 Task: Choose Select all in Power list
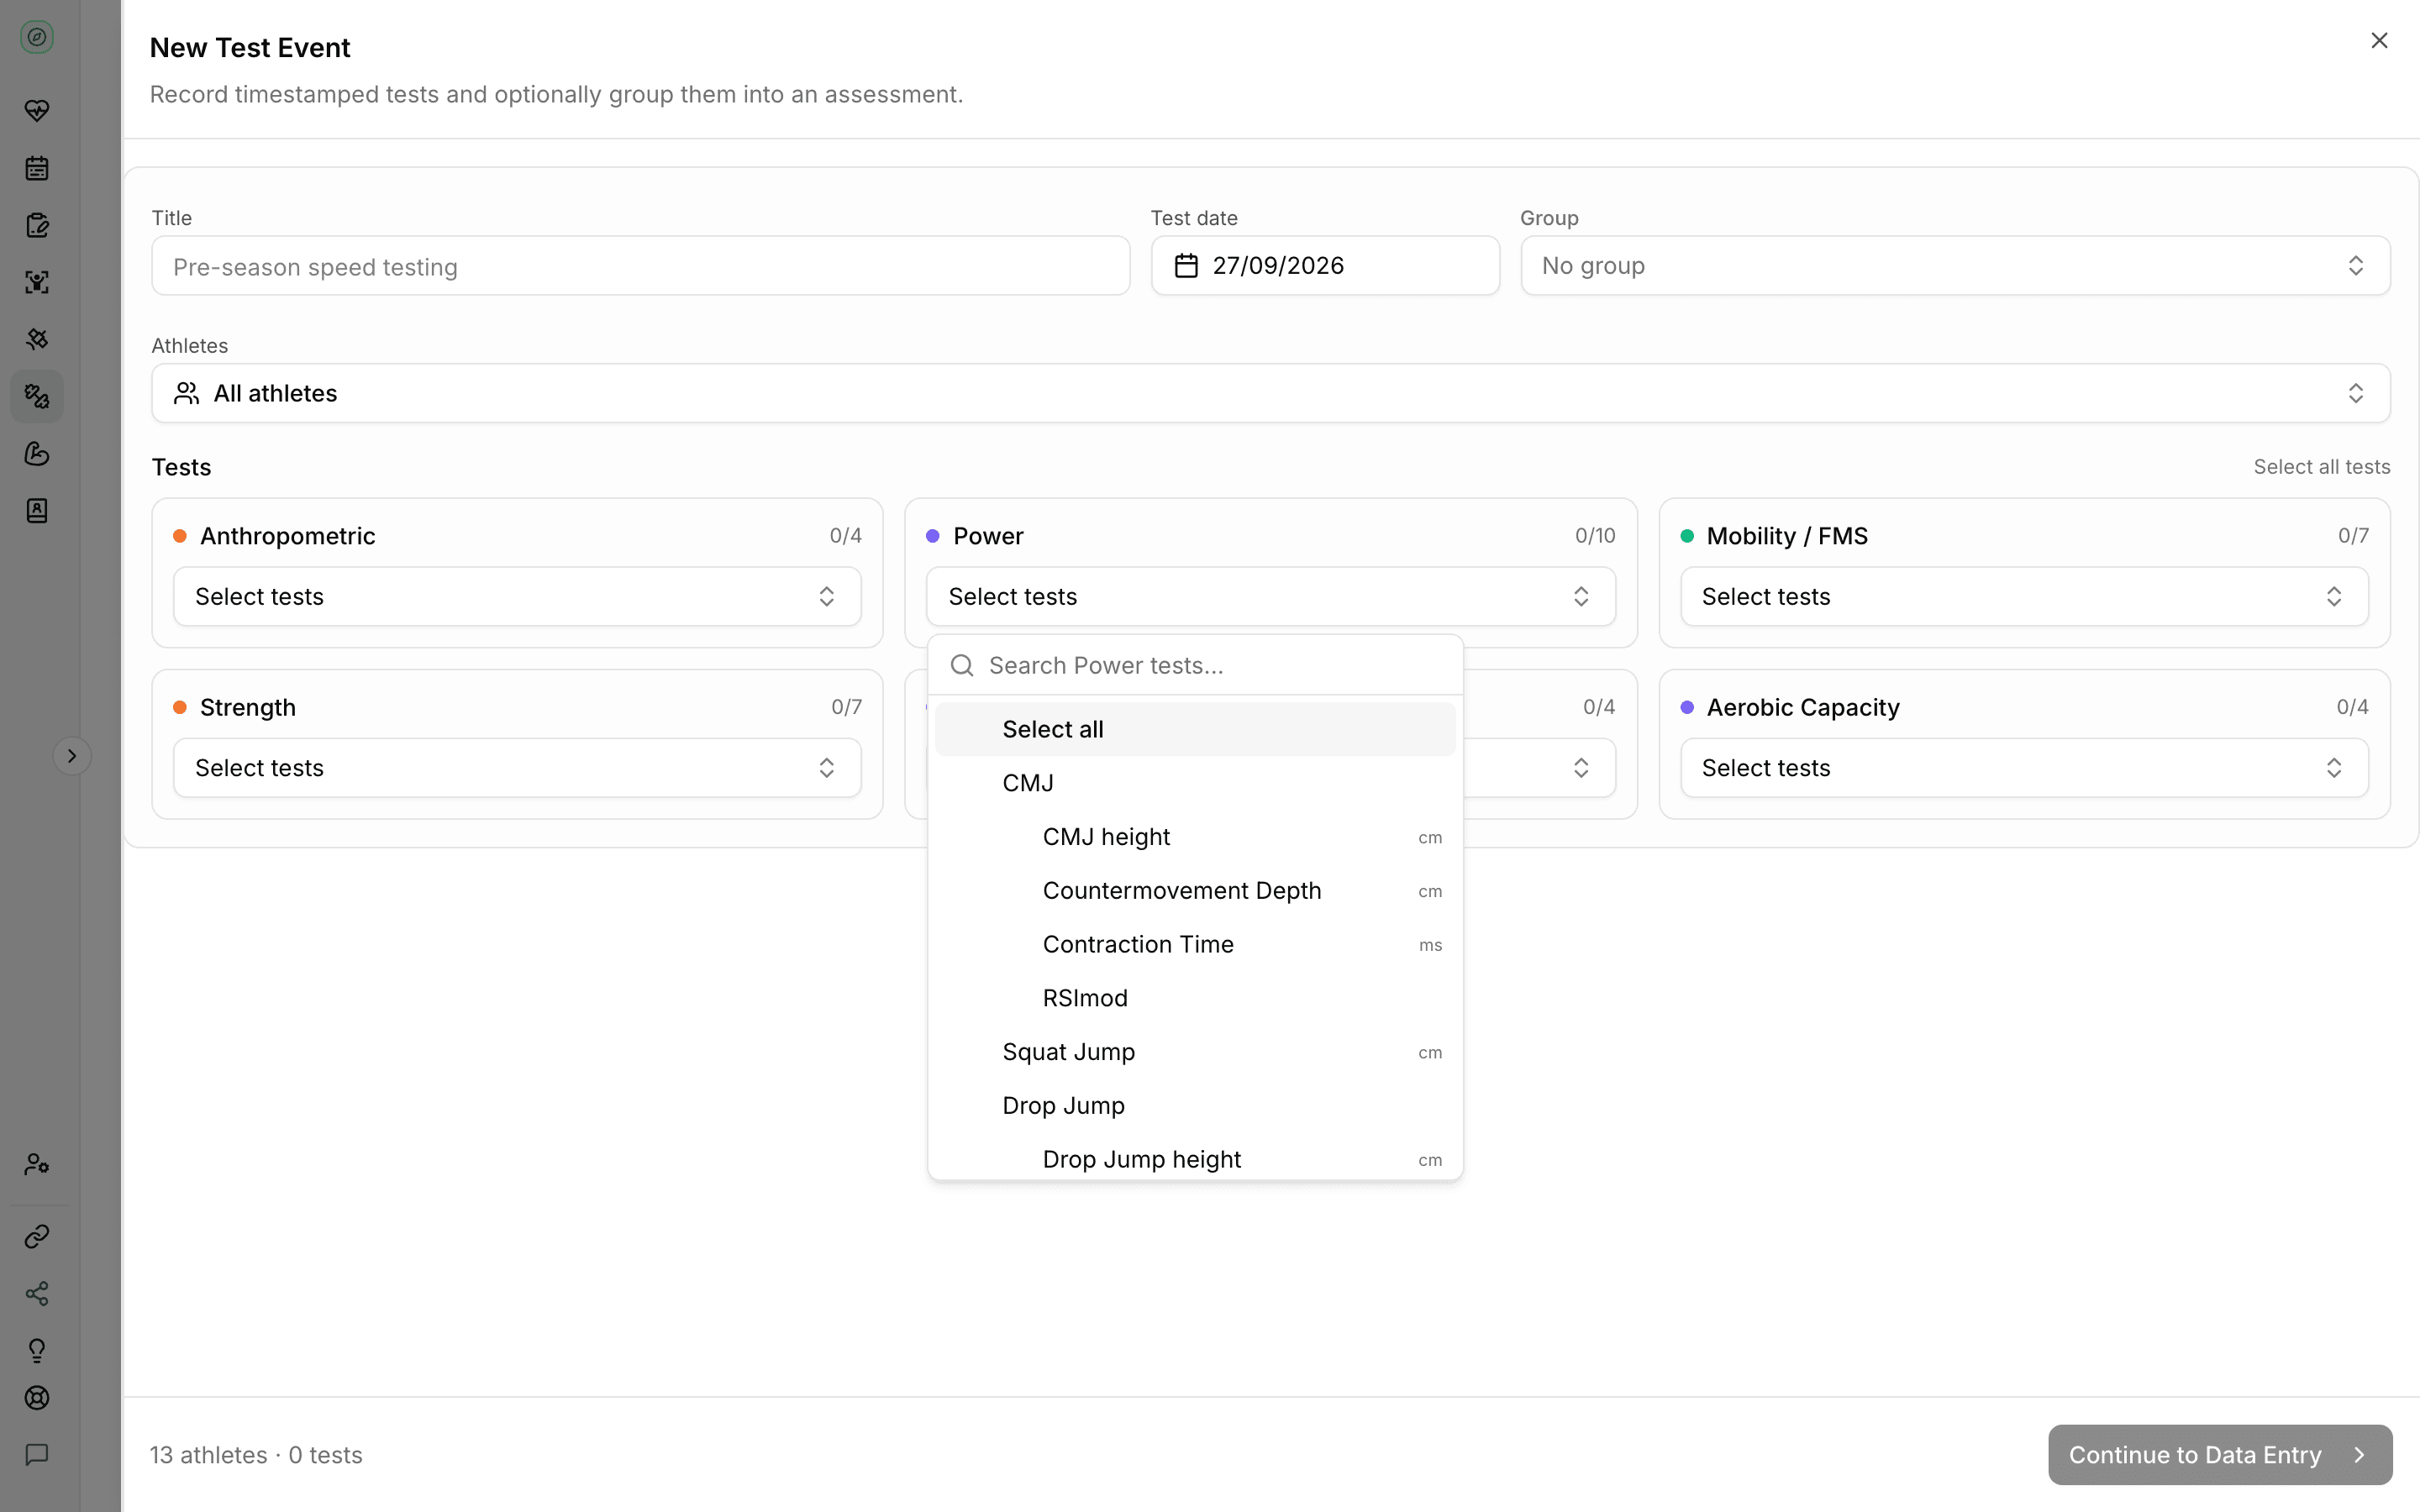pos(1195,730)
